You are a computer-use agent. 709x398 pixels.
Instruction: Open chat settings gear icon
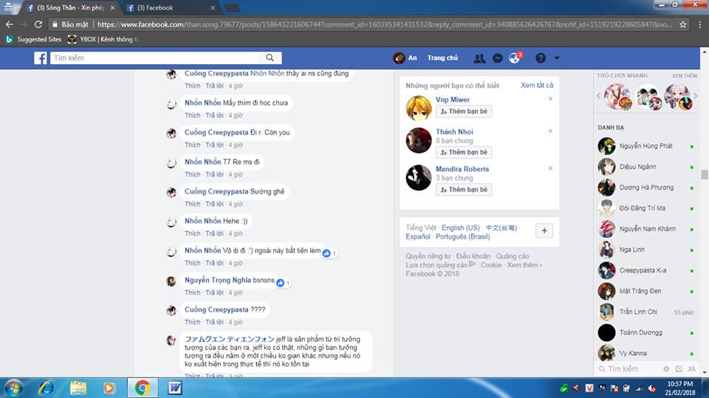click(x=666, y=368)
